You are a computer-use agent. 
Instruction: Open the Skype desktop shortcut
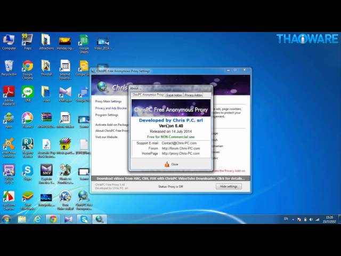point(27,172)
